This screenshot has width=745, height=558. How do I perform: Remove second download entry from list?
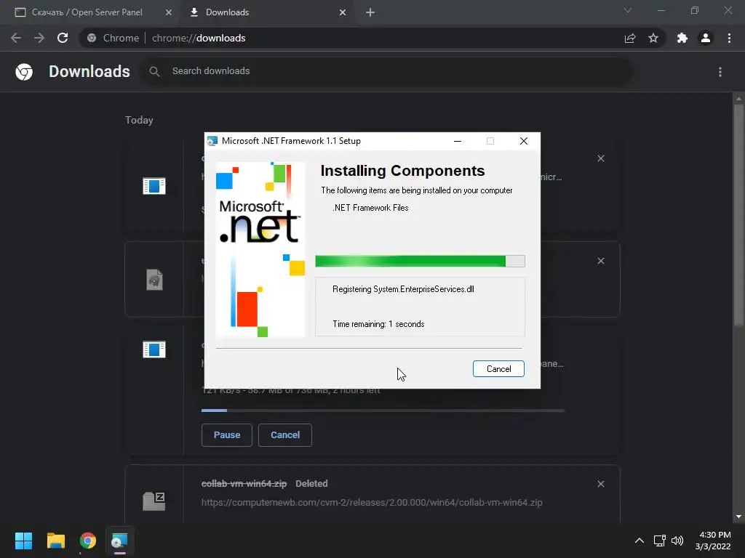600,261
